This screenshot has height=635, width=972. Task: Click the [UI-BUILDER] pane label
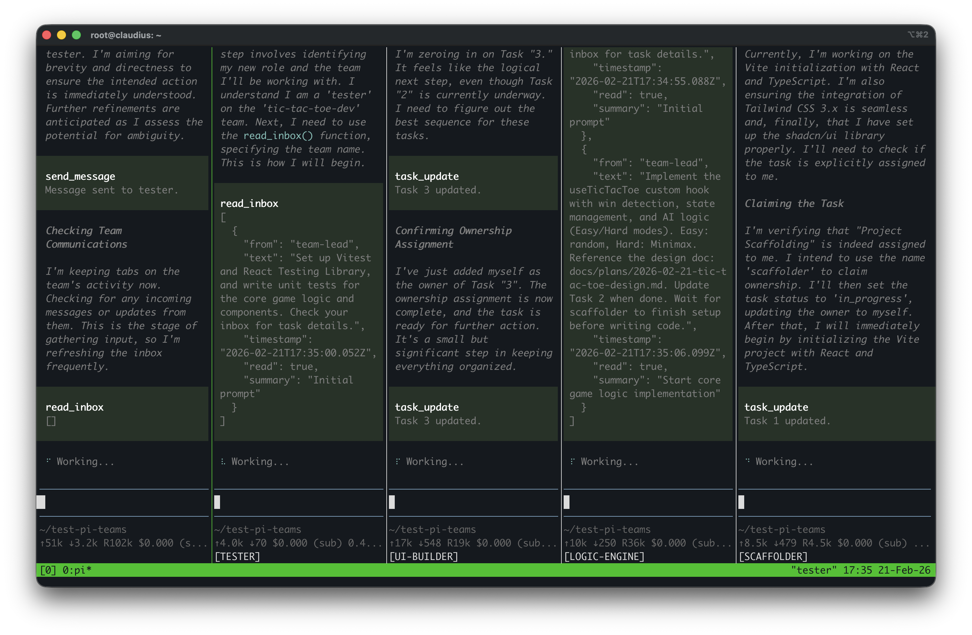424,557
